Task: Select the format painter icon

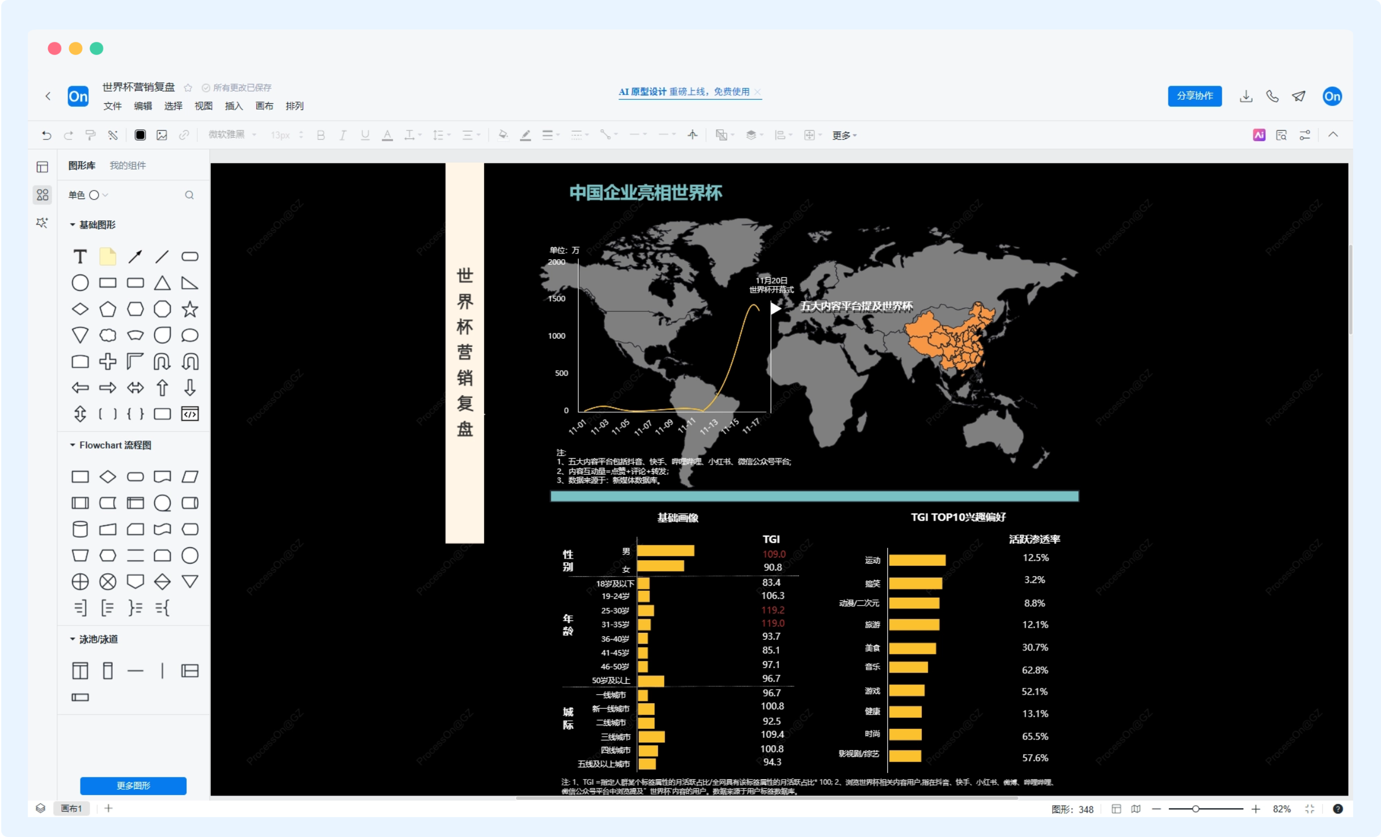Action: (x=90, y=135)
